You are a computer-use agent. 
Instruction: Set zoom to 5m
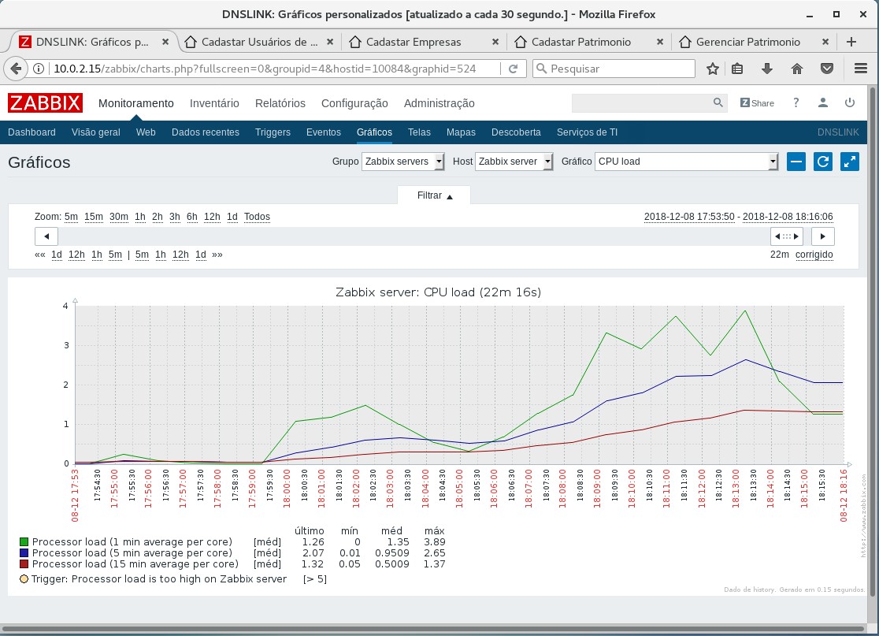pyautogui.click(x=71, y=217)
